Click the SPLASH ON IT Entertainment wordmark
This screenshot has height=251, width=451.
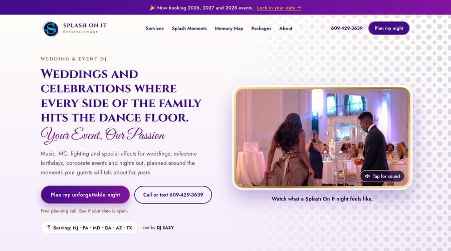85,28
